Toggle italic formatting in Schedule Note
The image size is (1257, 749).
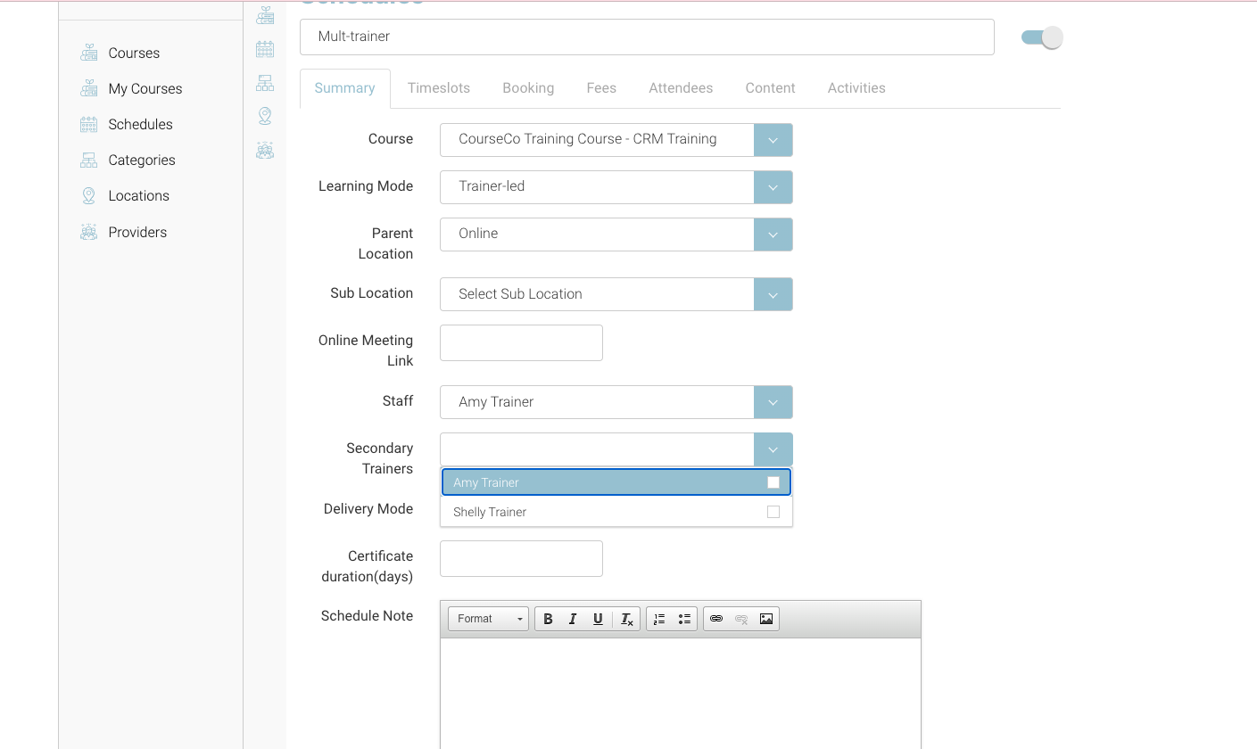point(573,619)
